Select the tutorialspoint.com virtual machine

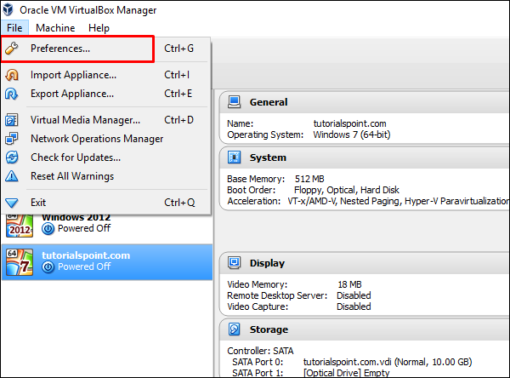(x=85, y=255)
